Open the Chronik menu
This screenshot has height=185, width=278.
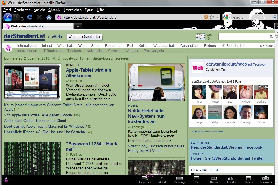54,10
